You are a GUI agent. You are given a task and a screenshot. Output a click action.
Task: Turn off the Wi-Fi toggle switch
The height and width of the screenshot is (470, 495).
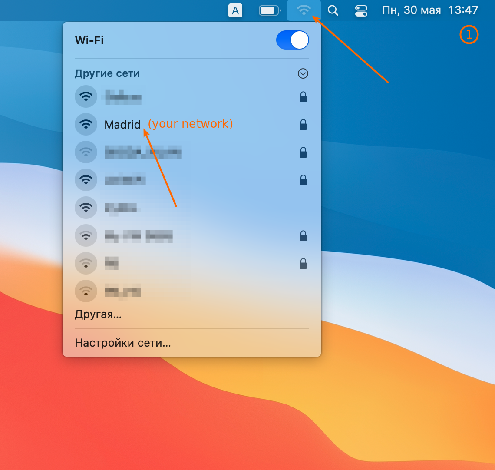click(292, 40)
